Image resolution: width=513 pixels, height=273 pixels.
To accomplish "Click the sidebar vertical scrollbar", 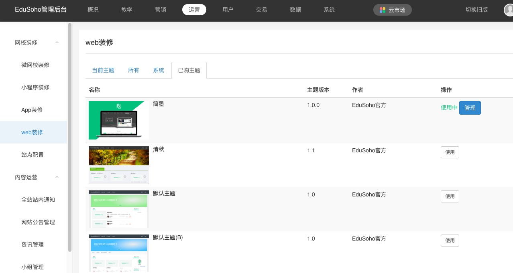I will [70, 136].
